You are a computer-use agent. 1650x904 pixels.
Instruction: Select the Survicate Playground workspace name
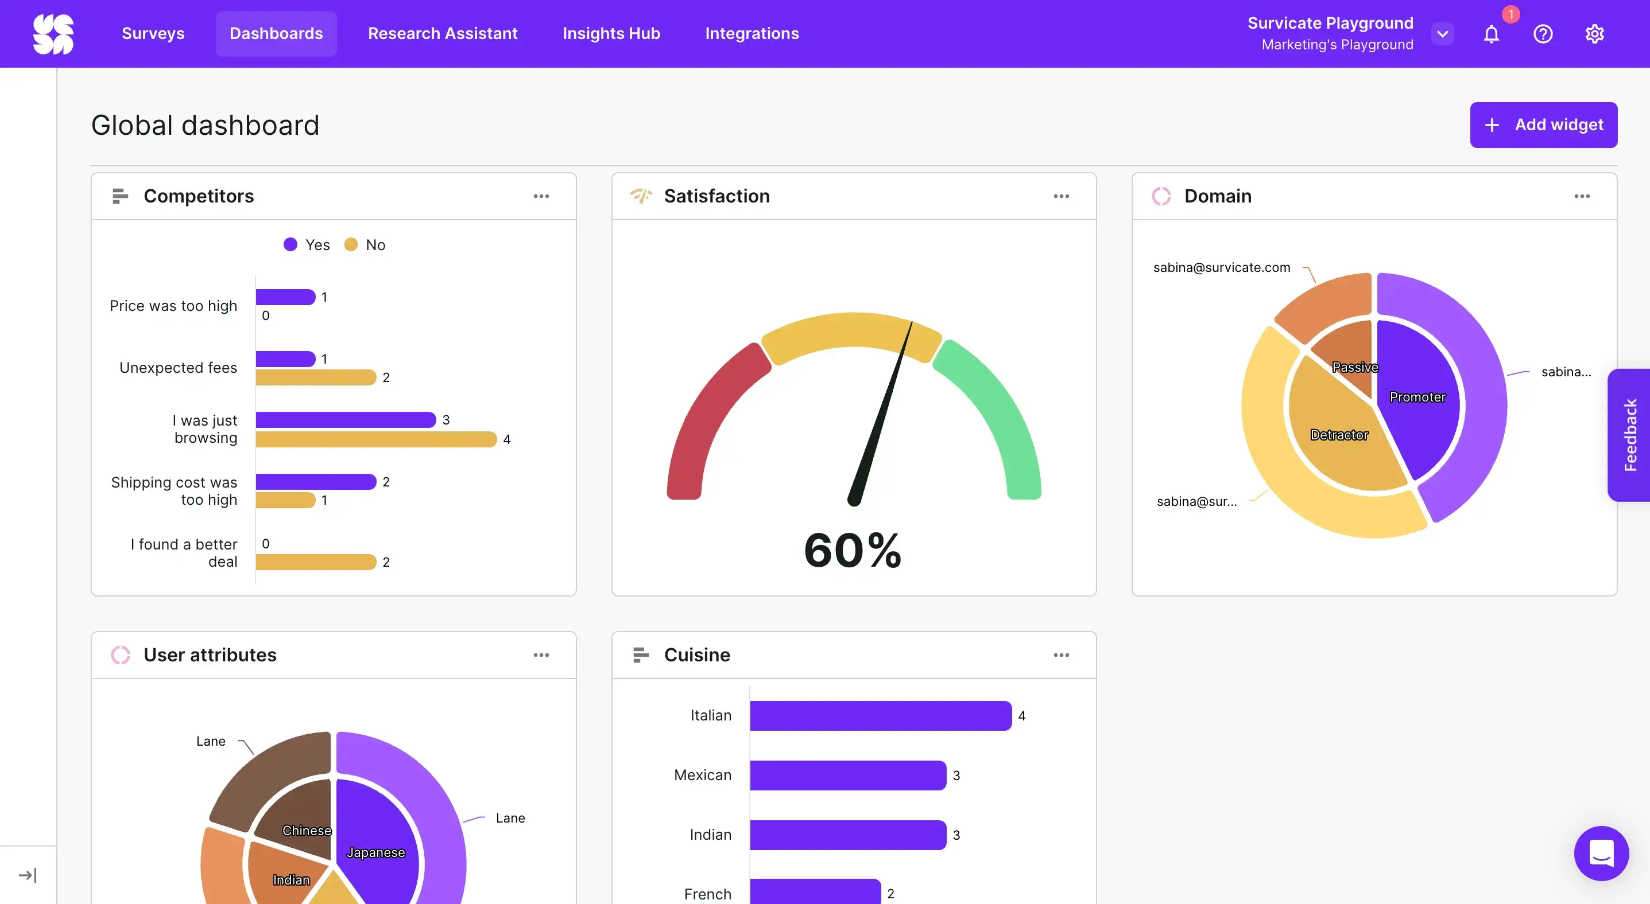click(1330, 23)
